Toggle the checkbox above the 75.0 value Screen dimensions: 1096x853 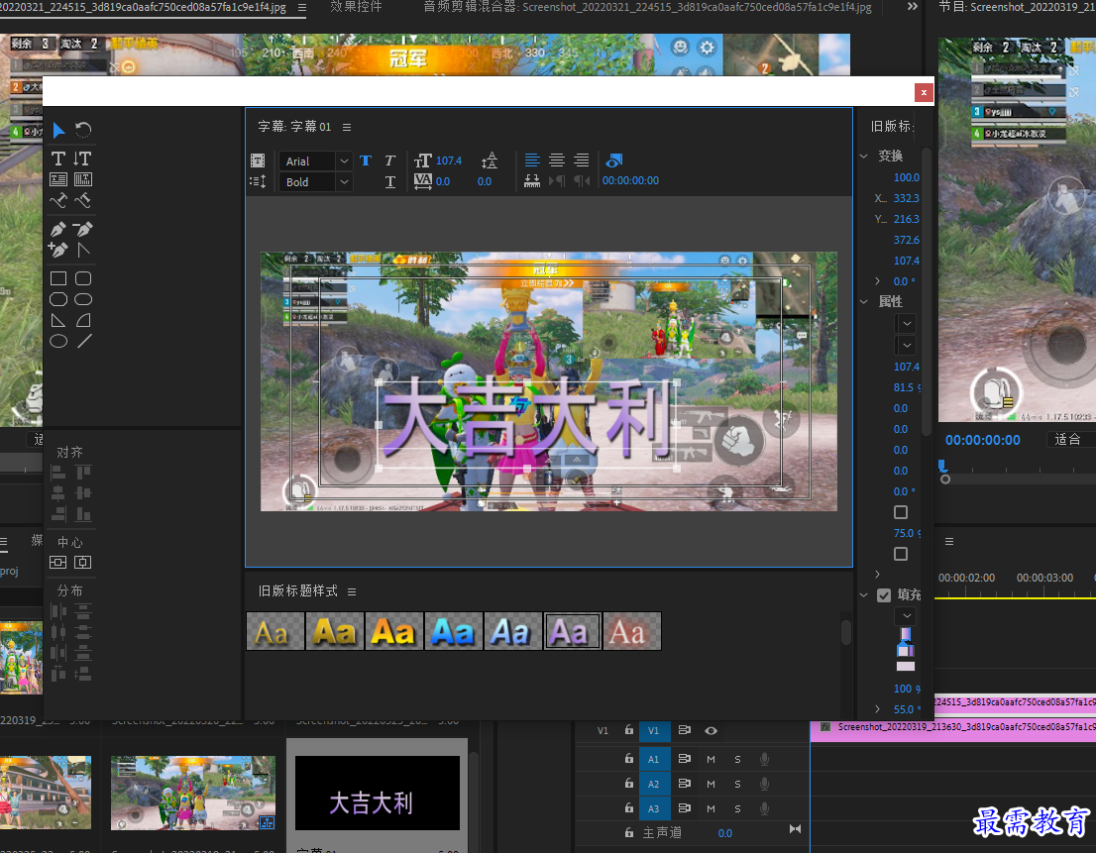coord(901,512)
